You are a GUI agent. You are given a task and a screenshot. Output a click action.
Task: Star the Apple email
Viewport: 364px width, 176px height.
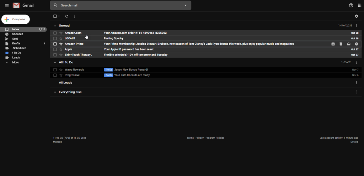pos(61,49)
